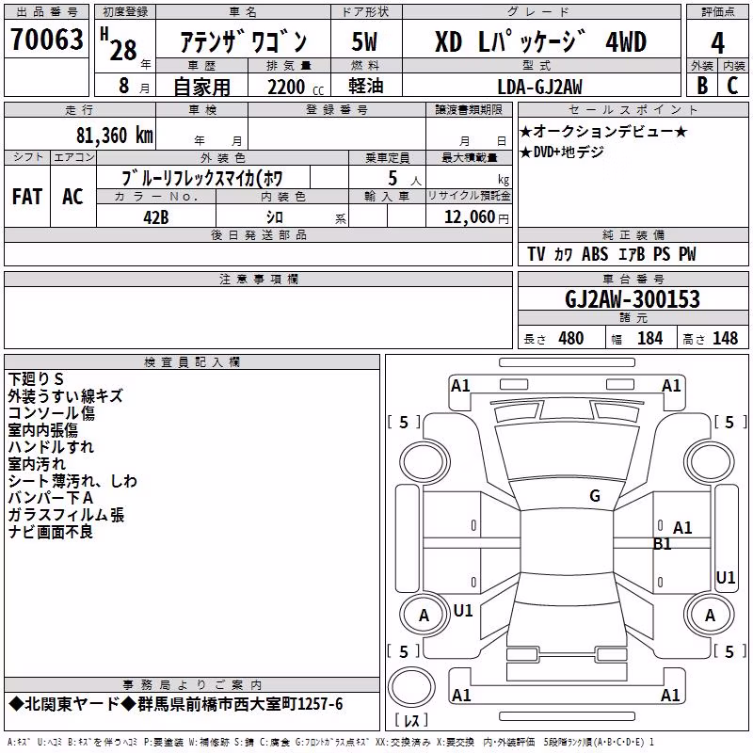Viewport: 753px width, 753px height.
Task: Click the interior grade C
Action: pyautogui.click(x=732, y=86)
